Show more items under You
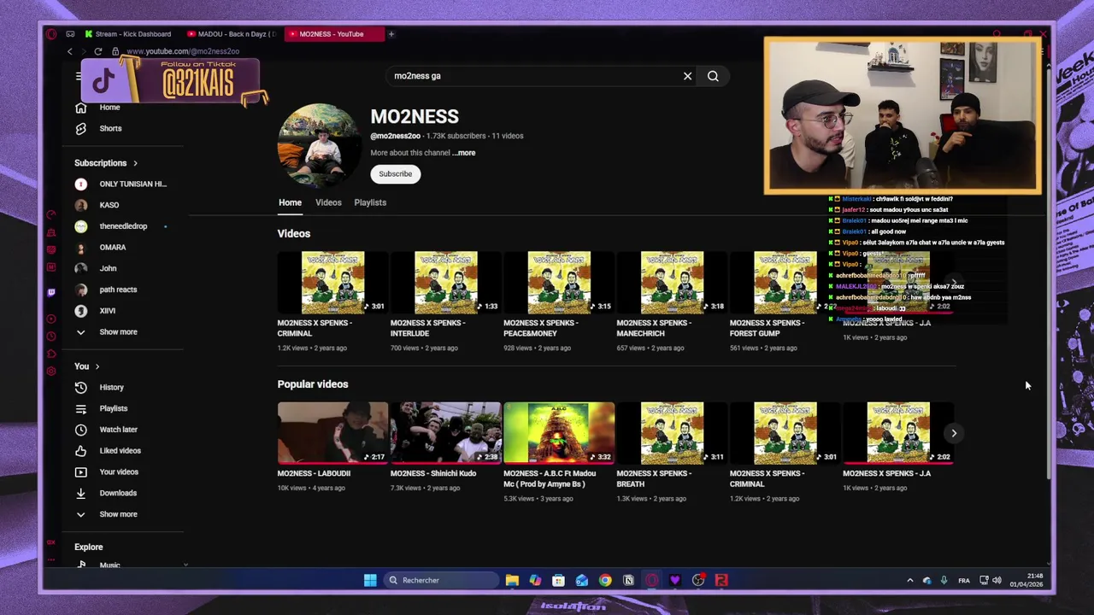The width and height of the screenshot is (1094, 615). coord(106,514)
